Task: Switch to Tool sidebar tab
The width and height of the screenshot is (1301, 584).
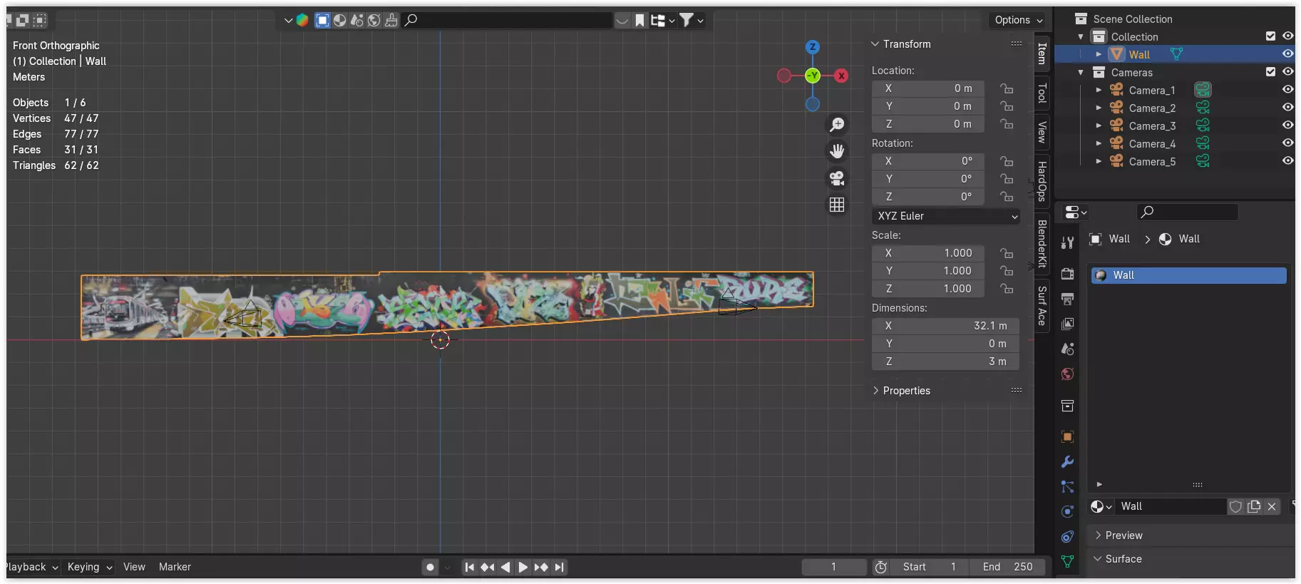Action: pyautogui.click(x=1042, y=93)
